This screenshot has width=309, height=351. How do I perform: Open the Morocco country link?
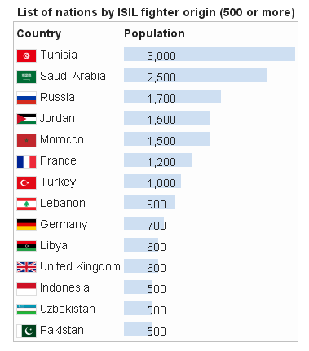tap(62, 139)
